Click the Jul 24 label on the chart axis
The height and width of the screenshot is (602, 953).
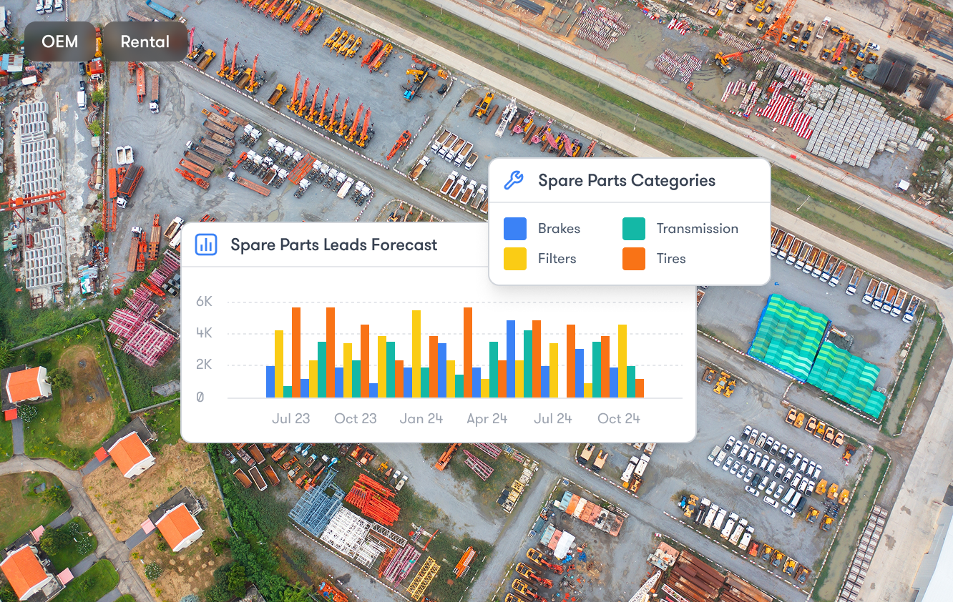552,418
